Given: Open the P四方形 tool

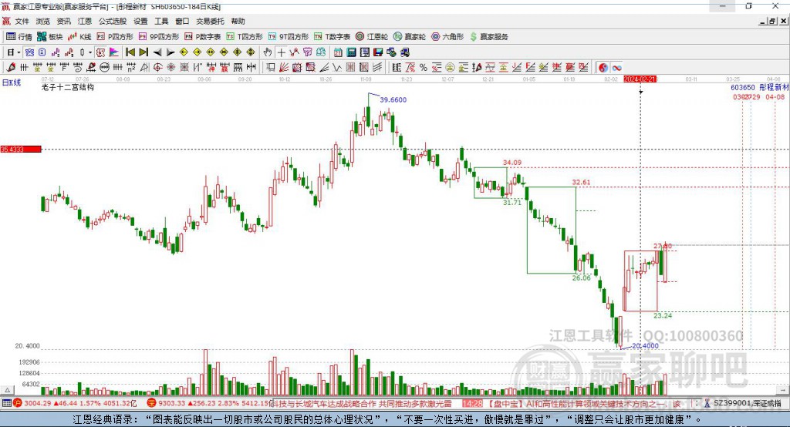Looking at the screenshot, I should (x=114, y=37).
